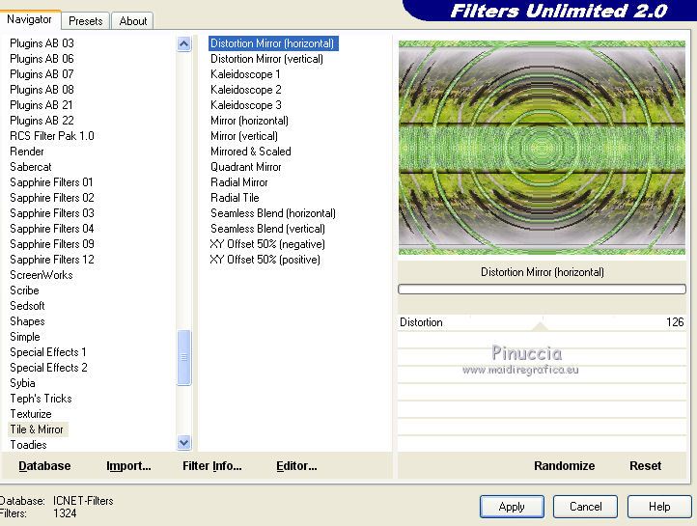Select Plugins AB 03 category
The image size is (697, 526).
[x=42, y=43]
